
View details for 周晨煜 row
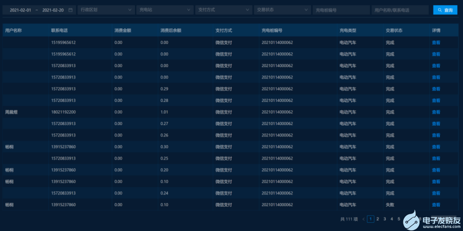tap(436, 112)
